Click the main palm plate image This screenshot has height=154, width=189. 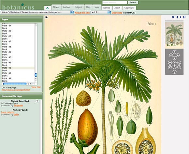coord(103,84)
